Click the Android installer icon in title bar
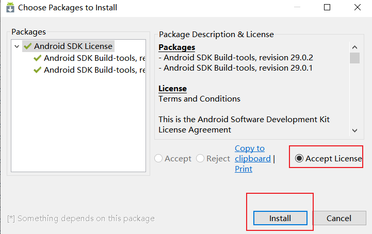 point(10,7)
